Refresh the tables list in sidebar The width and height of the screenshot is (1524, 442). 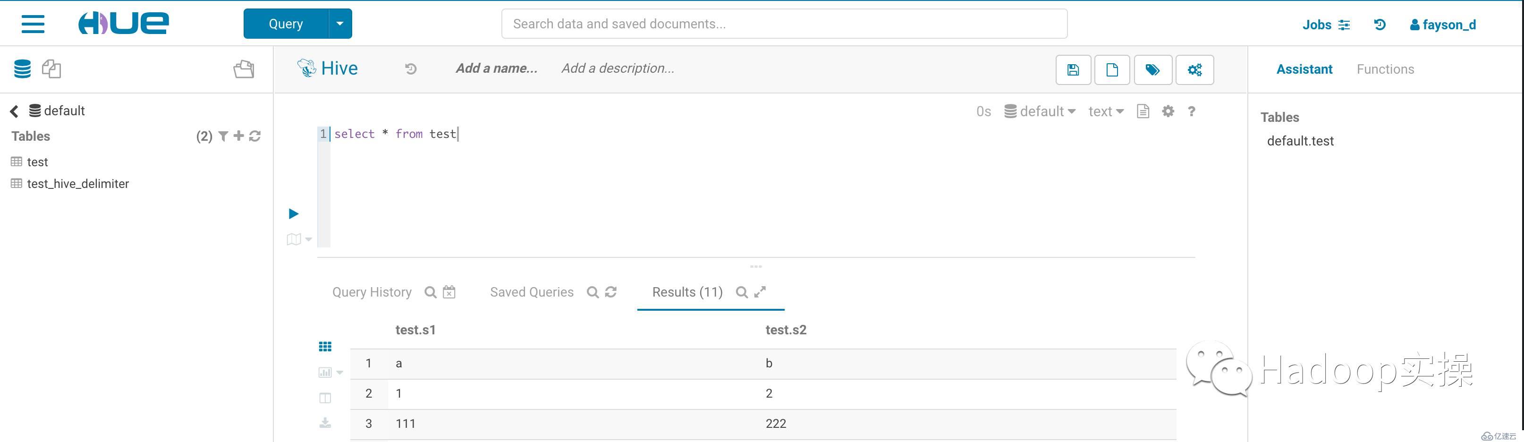pos(255,136)
